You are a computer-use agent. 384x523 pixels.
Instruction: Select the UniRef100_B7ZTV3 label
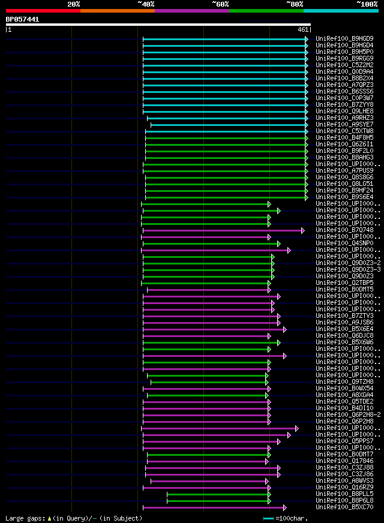344,316
